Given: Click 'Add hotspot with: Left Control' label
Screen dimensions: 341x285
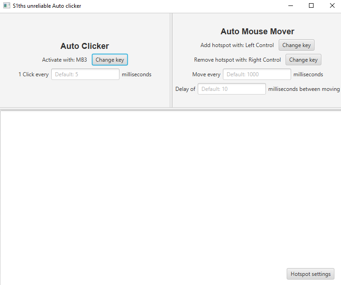Looking at the screenshot, I should point(237,45).
